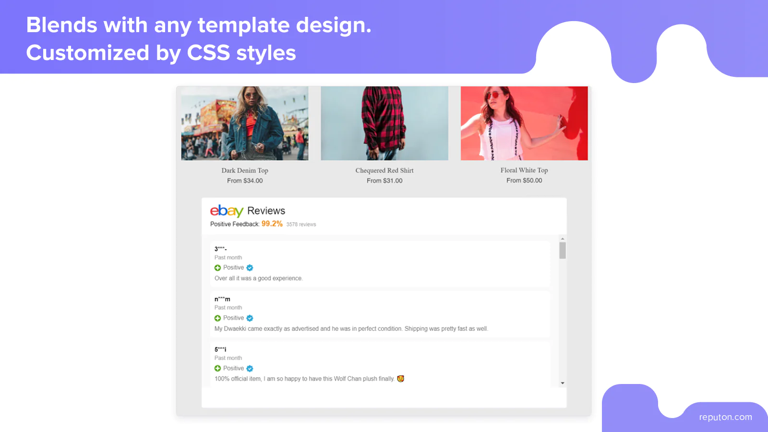Click the 99.2% positive feedback value
This screenshot has width=768, height=432.
[x=272, y=224]
